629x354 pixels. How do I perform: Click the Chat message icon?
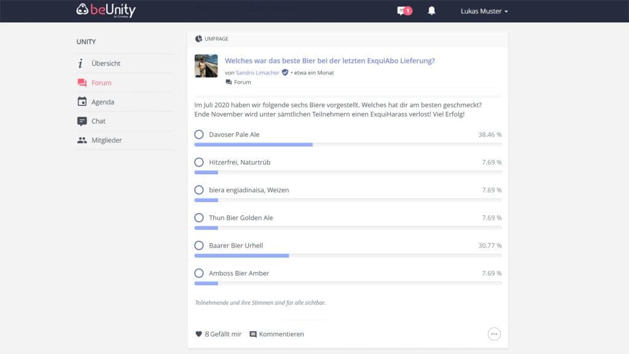point(82,121)
